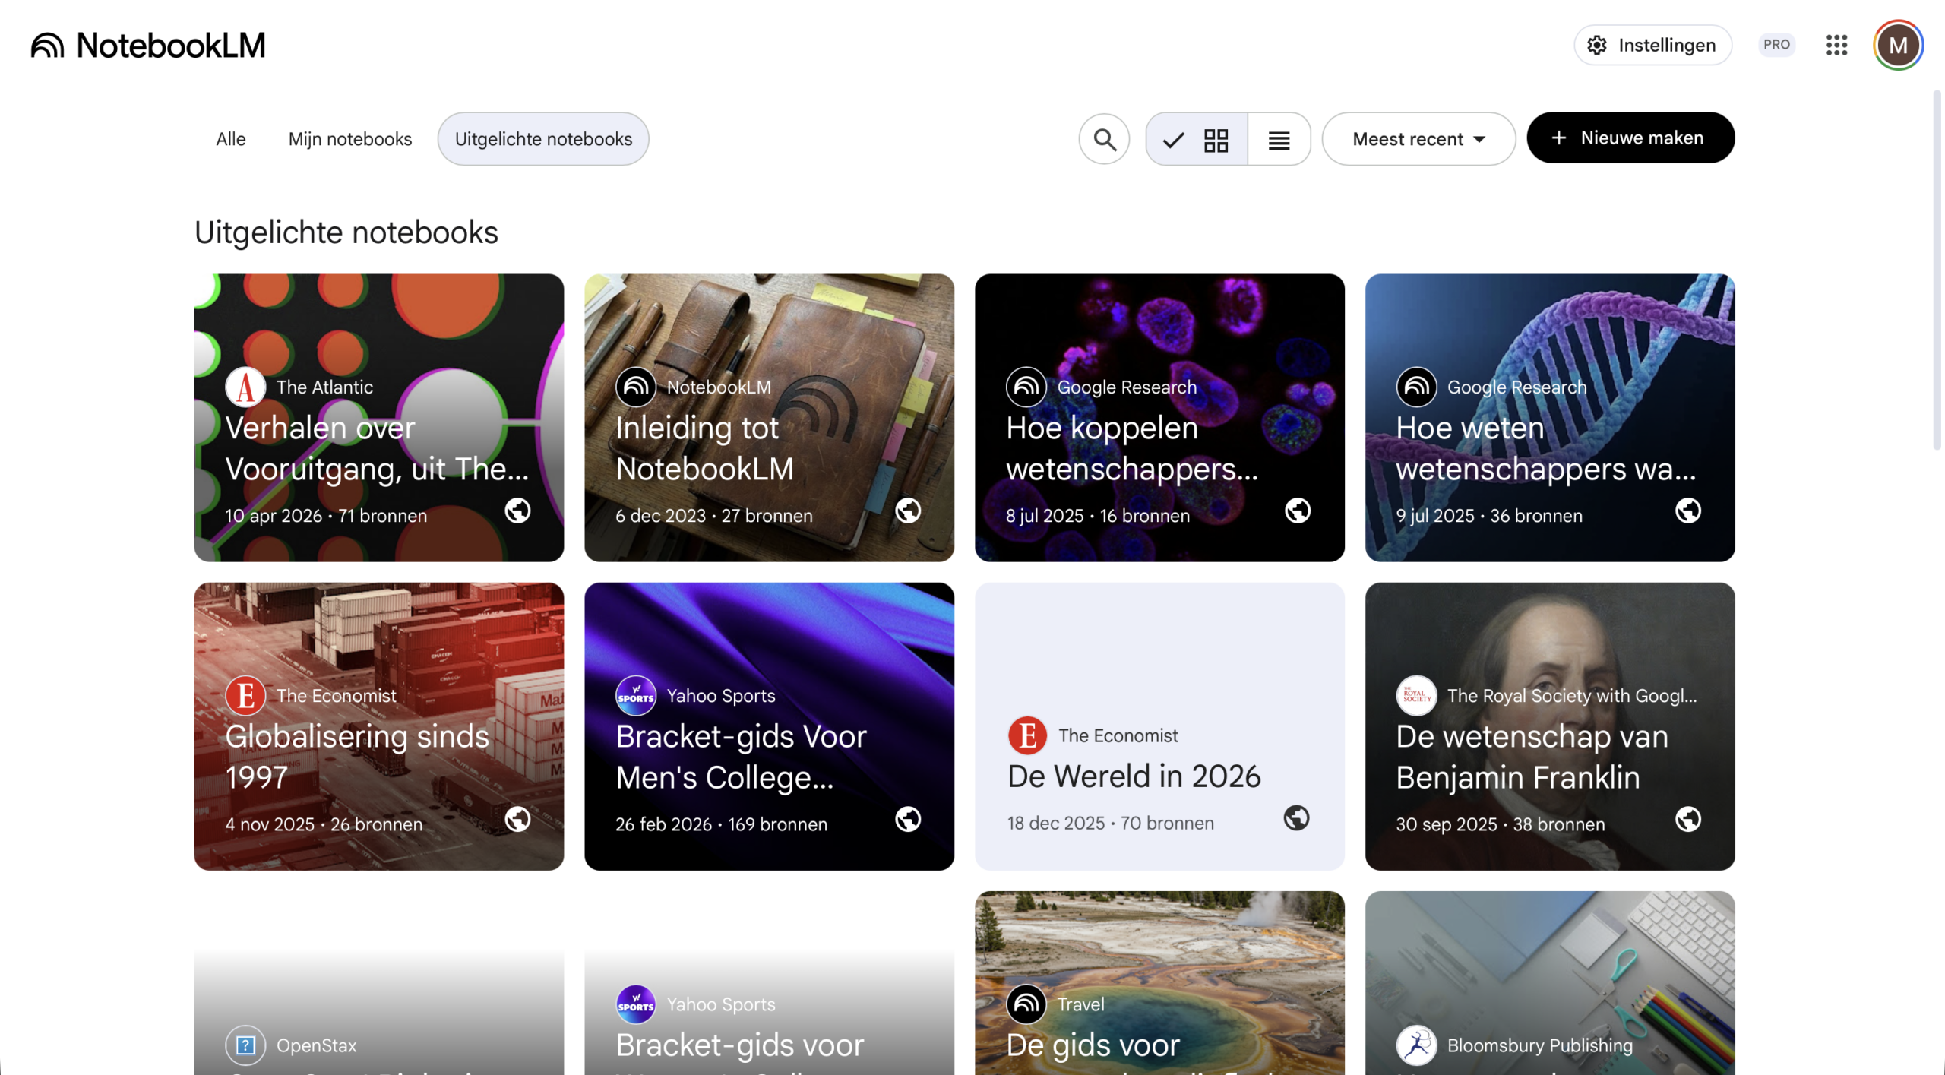Image resolution: width=1945 pixels, height=1075 pixels.
Task: Open the search magnifier icon
Action: [x=1104, y=139]
